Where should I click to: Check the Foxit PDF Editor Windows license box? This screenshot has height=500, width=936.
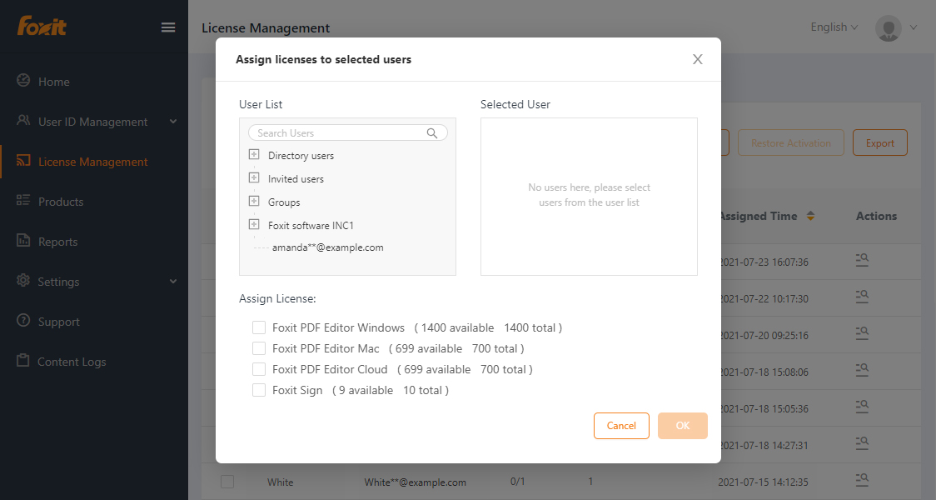click(x=258, y=327)
